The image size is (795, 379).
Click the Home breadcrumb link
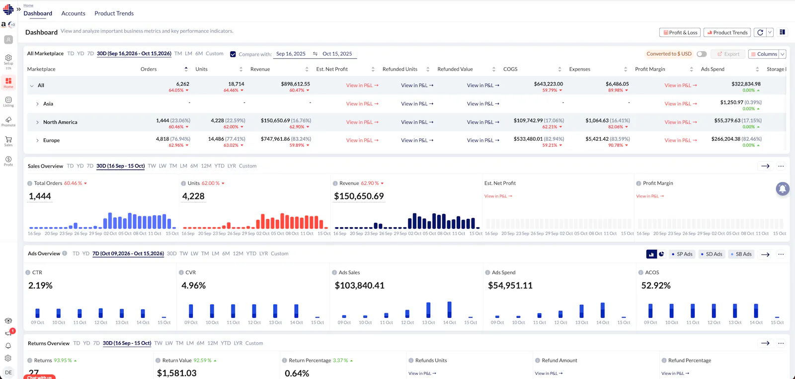pyautogui.click(x=28, y=5)
